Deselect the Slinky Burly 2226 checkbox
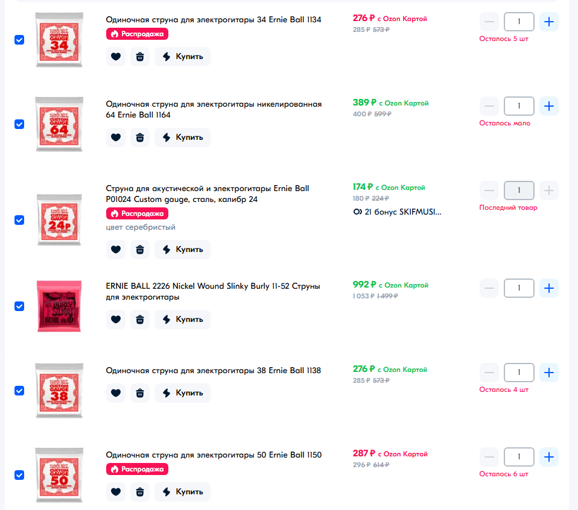The height and width of the screenshot is (510, 578). coord(19,306)
